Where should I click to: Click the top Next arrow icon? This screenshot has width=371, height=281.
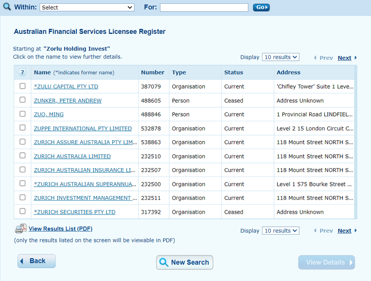point(355,58)
